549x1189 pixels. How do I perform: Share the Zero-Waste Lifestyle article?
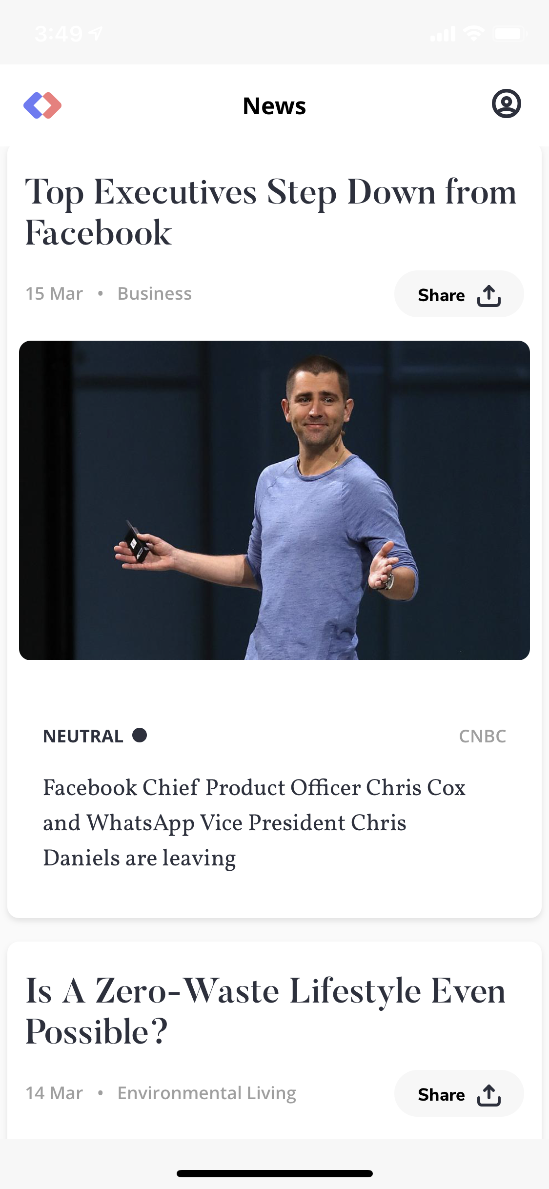(x=459, y=1093)
